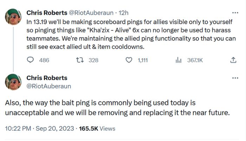Like the first tweet with heart icon
Viewport: 246px width, 141px height.
point(129,60)
